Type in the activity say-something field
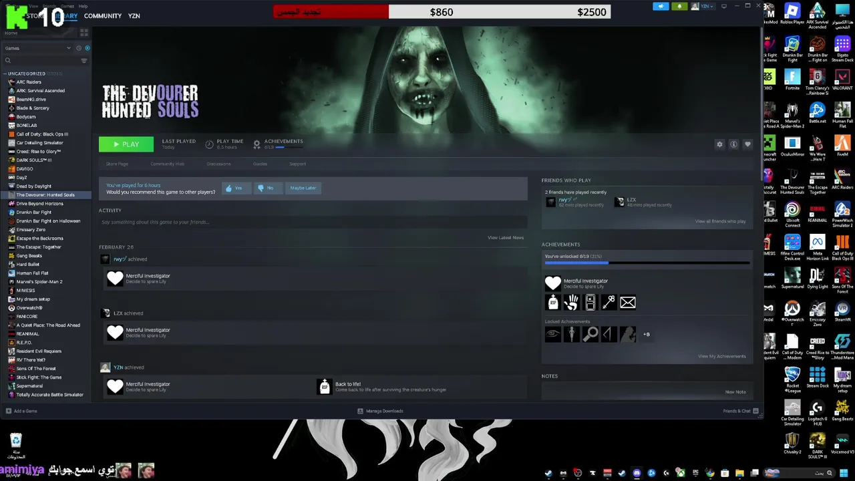855x481 pixels. tap(313, 222)
